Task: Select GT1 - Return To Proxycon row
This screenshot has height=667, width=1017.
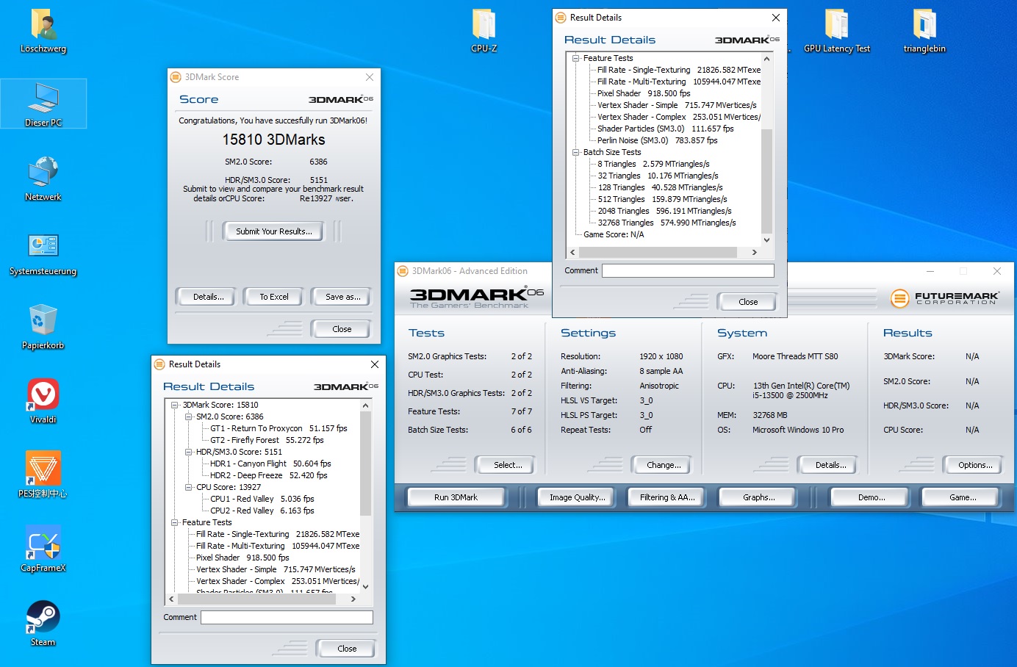Action: pyautogui.click(x=278, y=428)
